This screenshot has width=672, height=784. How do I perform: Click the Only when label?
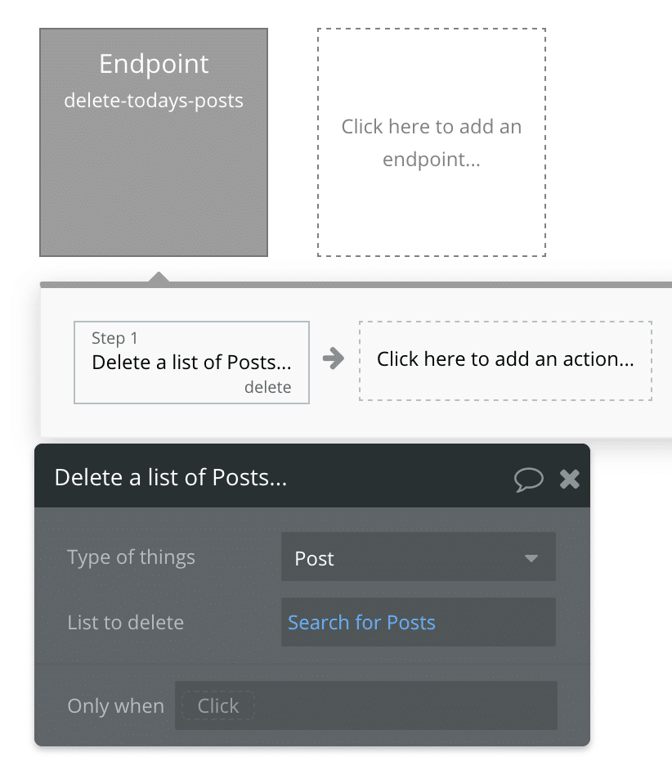coord(115,705)
